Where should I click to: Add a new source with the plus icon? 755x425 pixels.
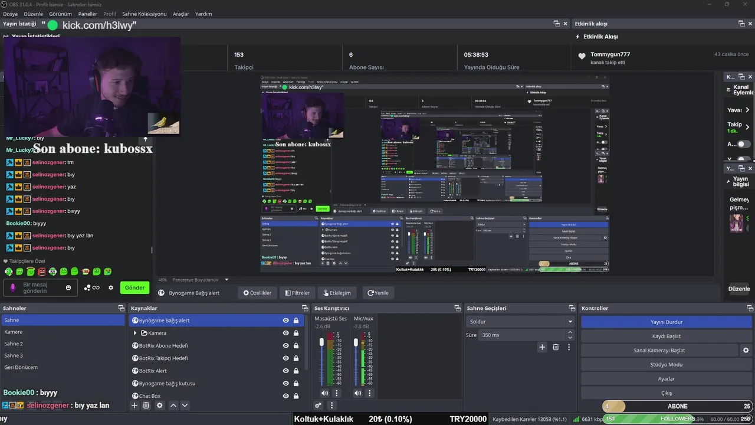[134, 406]
